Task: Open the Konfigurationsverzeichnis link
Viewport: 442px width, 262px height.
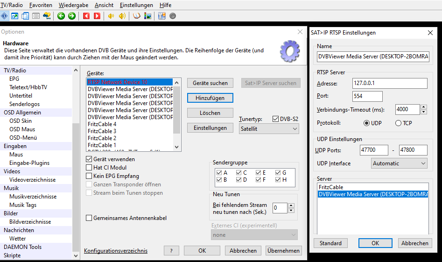Action: 116,251
